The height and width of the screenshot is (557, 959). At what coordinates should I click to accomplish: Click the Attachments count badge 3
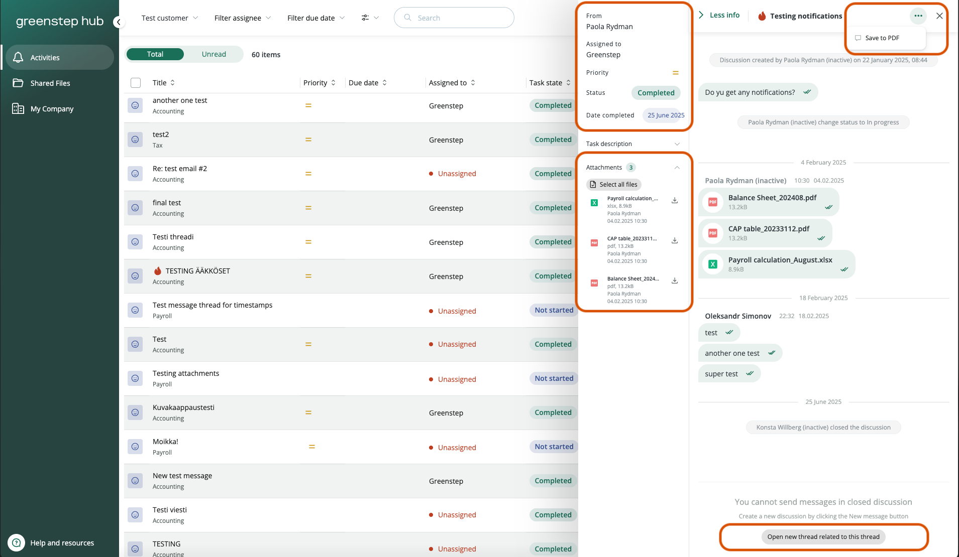pyautogui.click(x=631, y=168)
